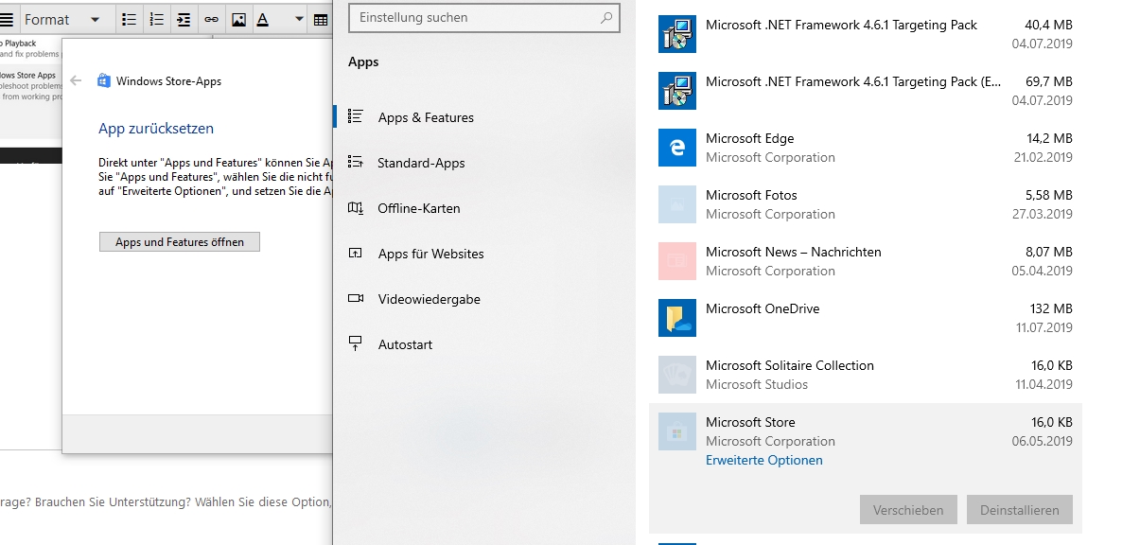This screenshot has width=1140, height=545.
Task: Click the Microsoft News app icon
Action: point(677,261)
